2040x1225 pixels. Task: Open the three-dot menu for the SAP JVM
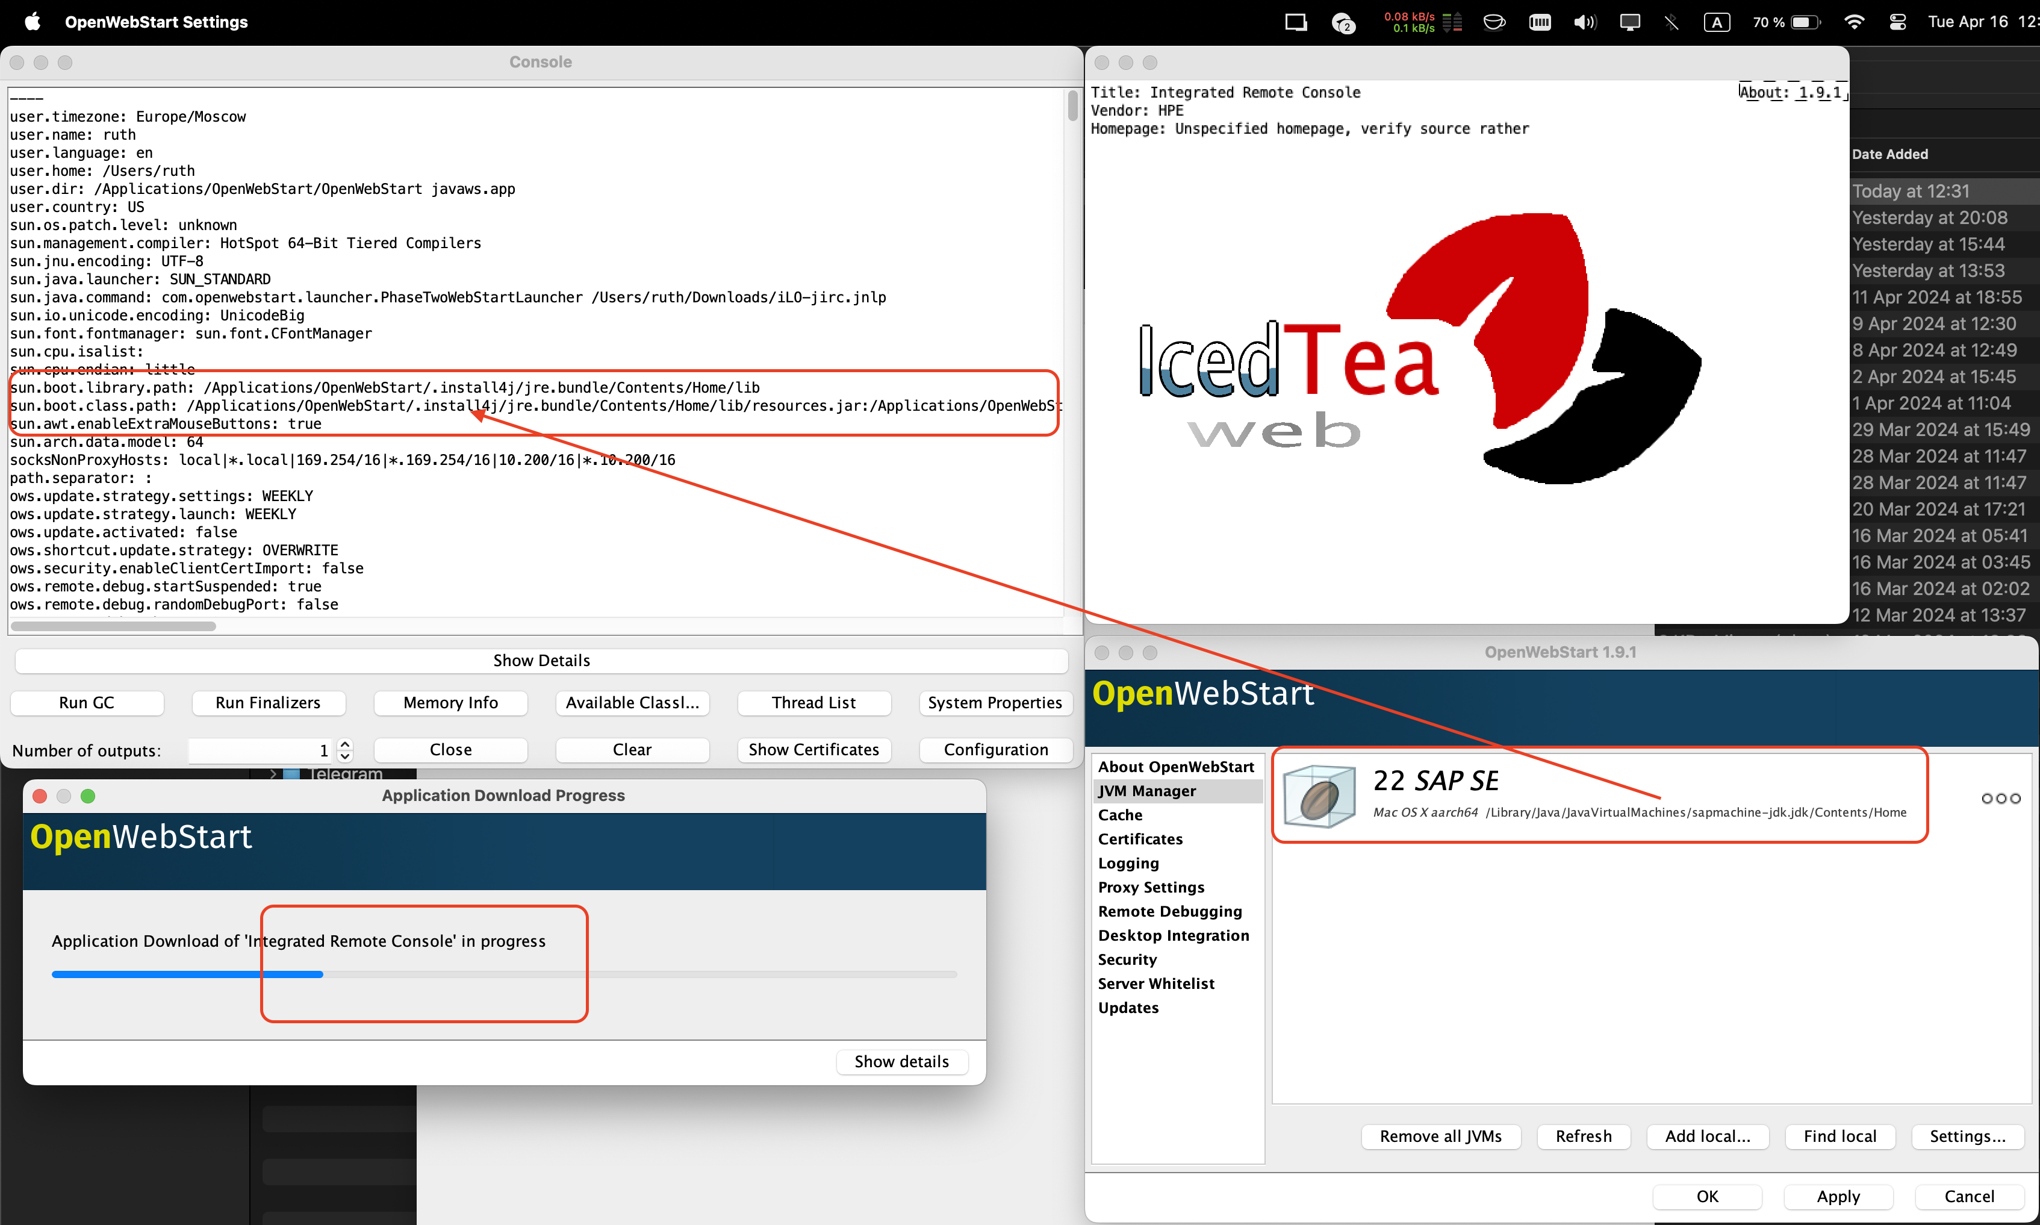click(x=2001, y=798)
